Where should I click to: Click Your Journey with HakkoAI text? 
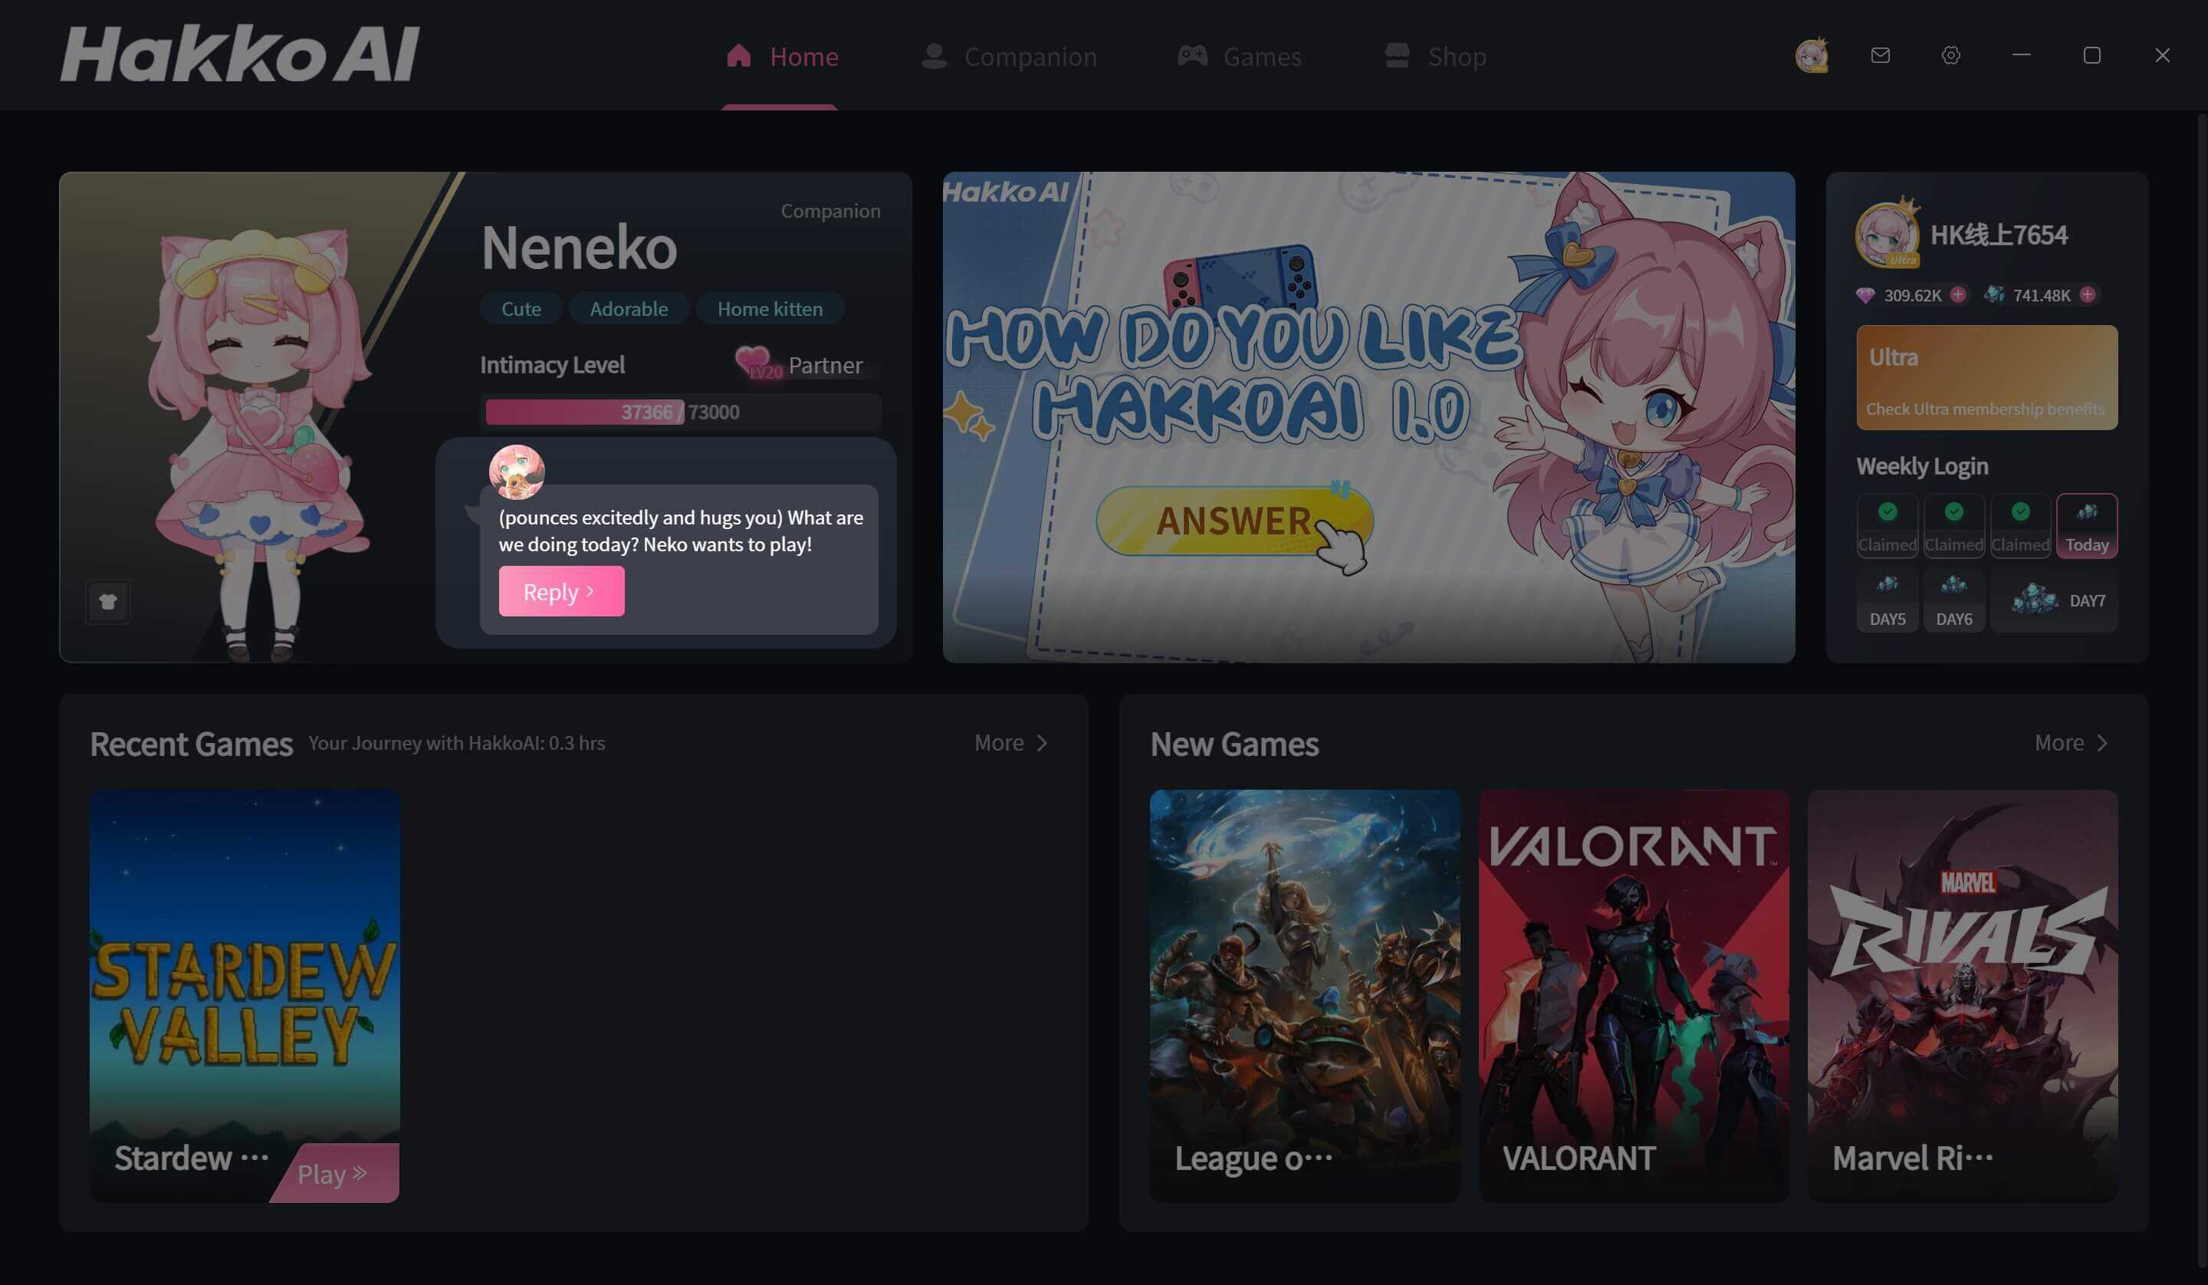click(x=456, y=743)
